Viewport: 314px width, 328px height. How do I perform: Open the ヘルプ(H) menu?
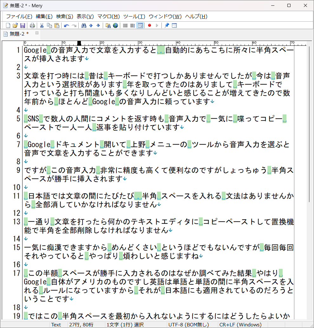tap(196, 16)
